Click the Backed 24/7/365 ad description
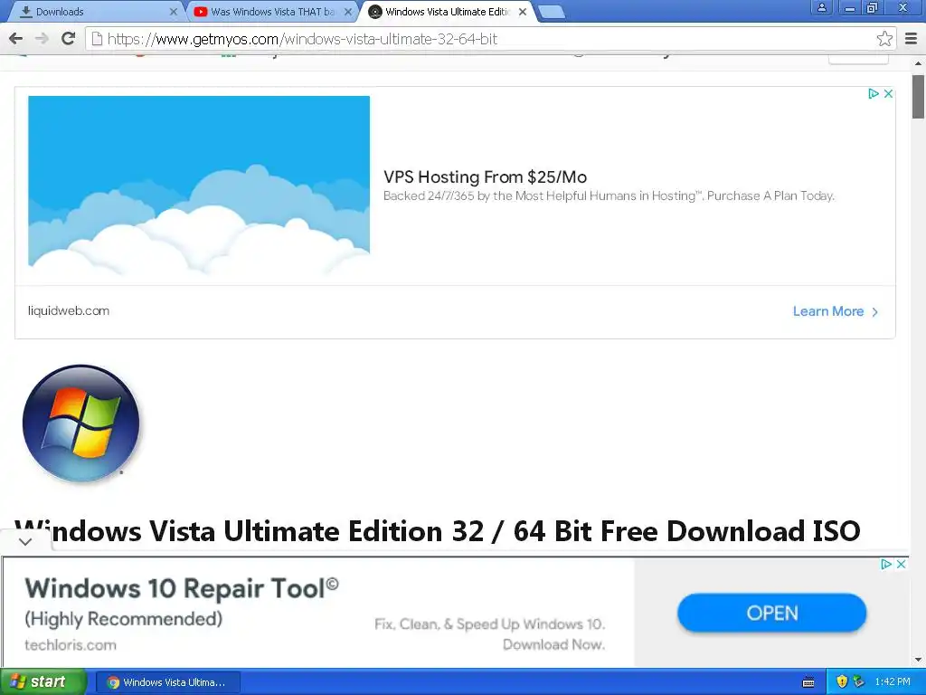Screen dimensions: 926x695 point(609,196)
